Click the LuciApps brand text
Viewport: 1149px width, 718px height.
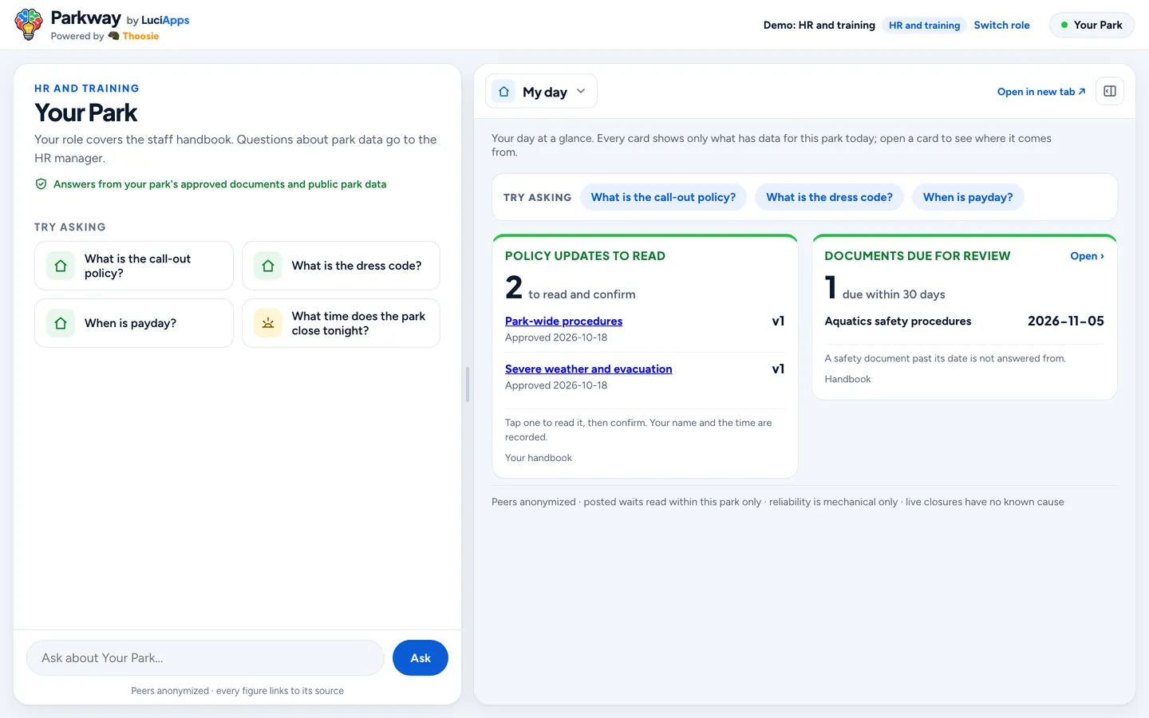(165, 20)
